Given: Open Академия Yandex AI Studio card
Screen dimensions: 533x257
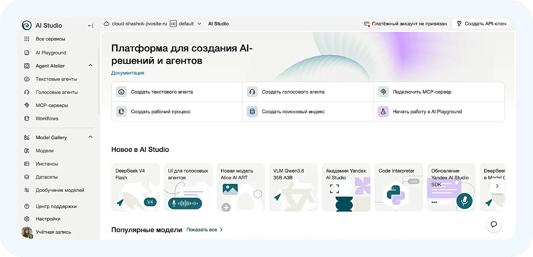Looking at the screenshot, I should pos(346,187).
